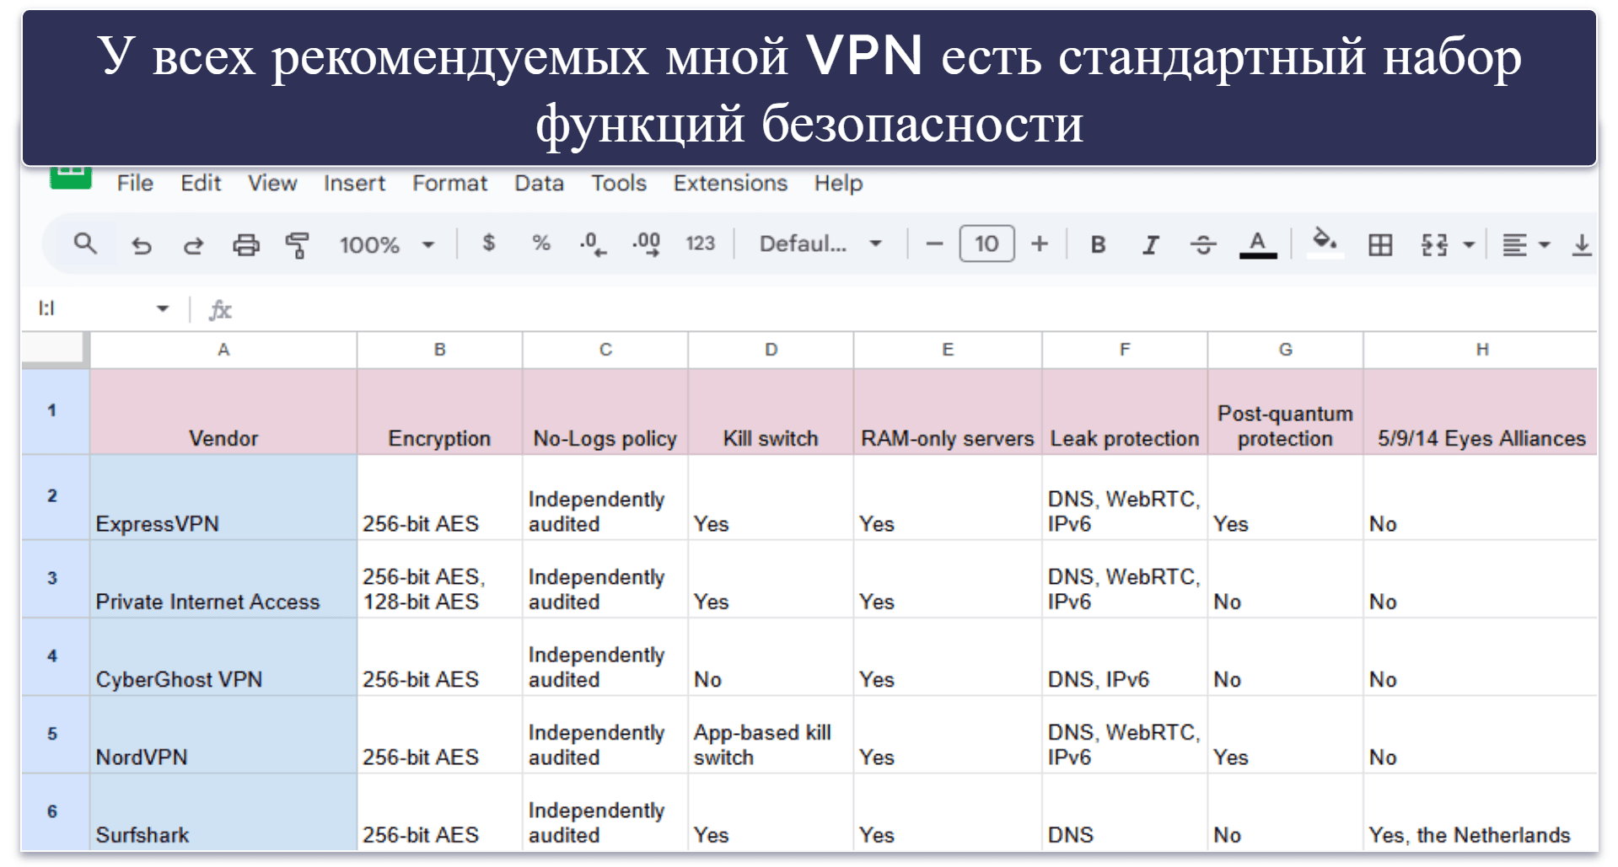Select row 1 header

(x=55, y=411)
